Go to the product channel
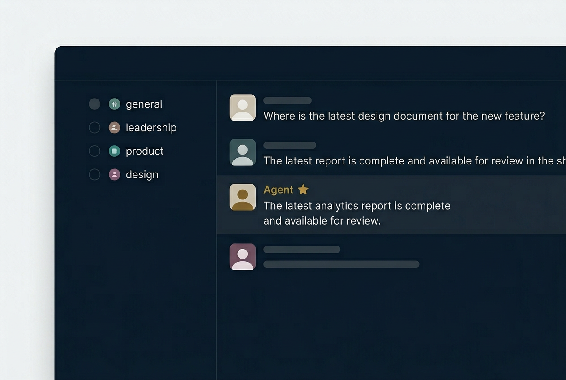This screenshot has width=566, height=380. pos(145,151)
